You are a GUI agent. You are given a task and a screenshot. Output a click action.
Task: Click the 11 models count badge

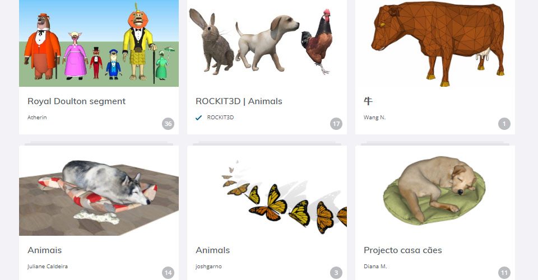504,273
